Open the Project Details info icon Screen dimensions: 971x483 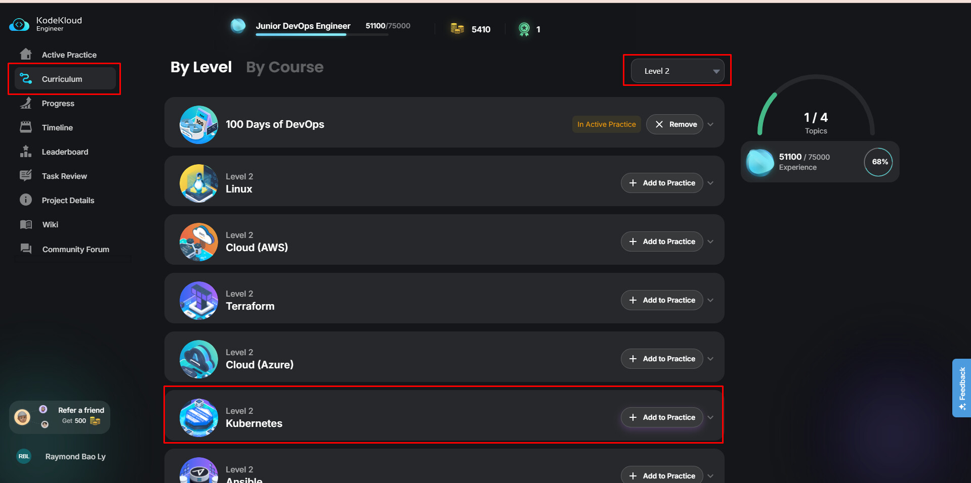coord(26,200)
